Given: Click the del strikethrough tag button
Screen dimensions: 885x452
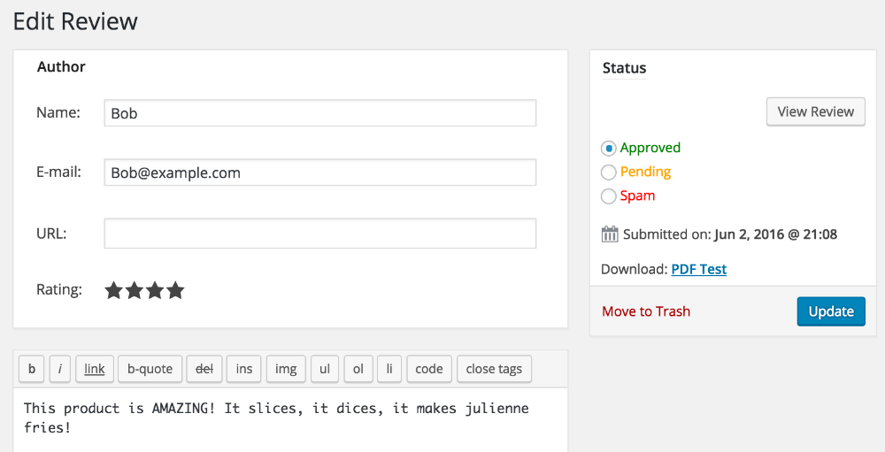Looking at the screenshot, I should (204, 369).
